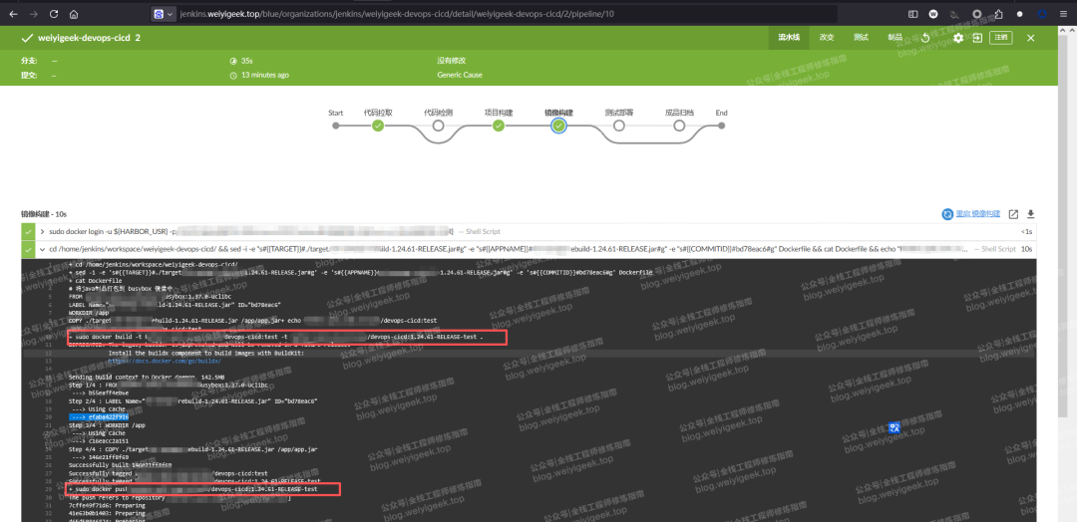Select the 测试部署 pipeline stage node

(619, 126)
